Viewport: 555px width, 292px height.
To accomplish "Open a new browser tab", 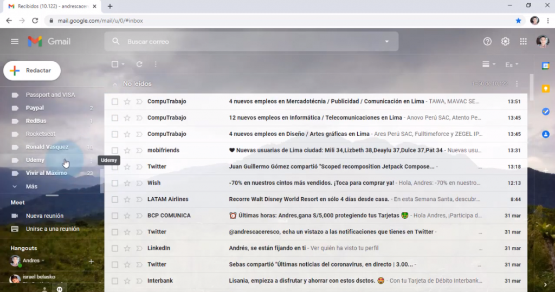I will point(110,7).
